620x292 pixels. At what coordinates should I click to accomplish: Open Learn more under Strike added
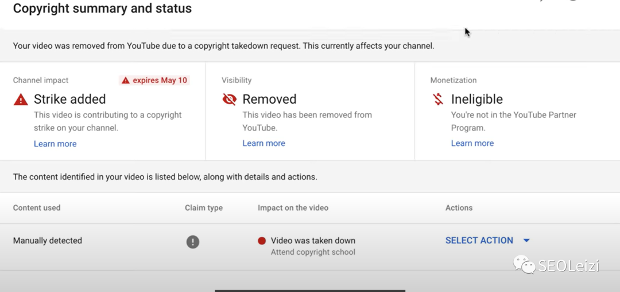point(55,144)
